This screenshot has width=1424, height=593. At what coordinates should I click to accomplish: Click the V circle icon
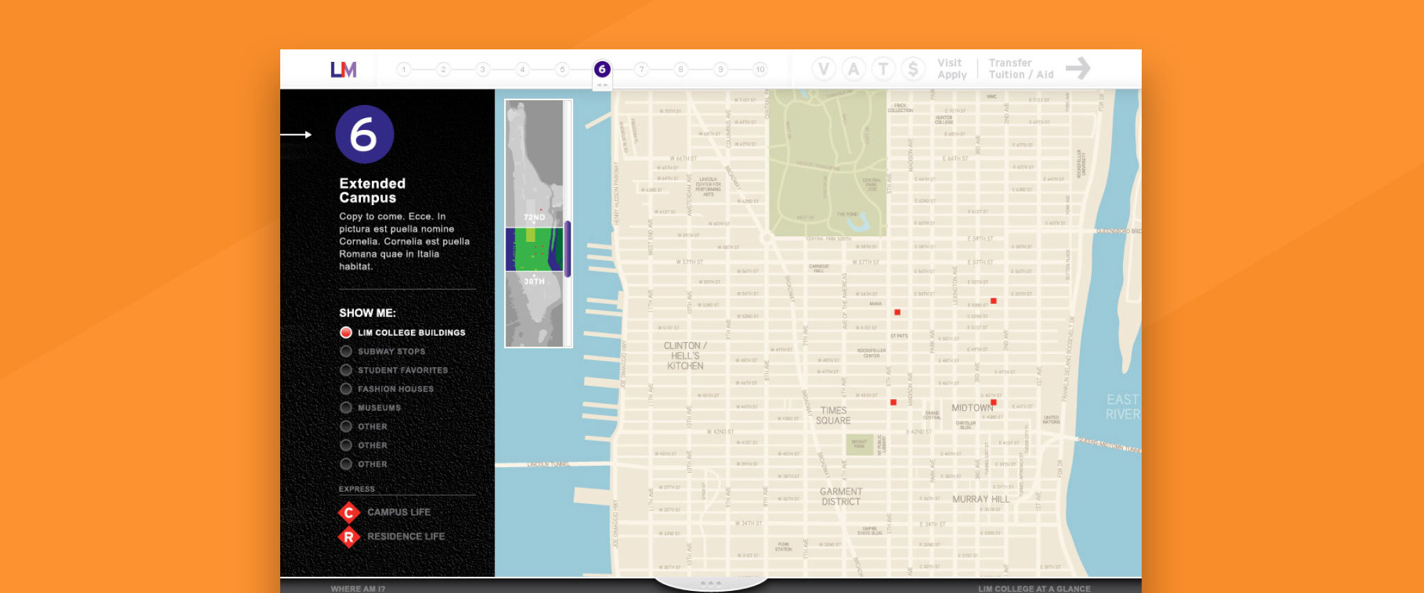click(x=824, y=69)
